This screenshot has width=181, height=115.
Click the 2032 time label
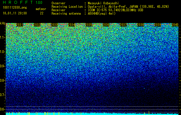37,25
